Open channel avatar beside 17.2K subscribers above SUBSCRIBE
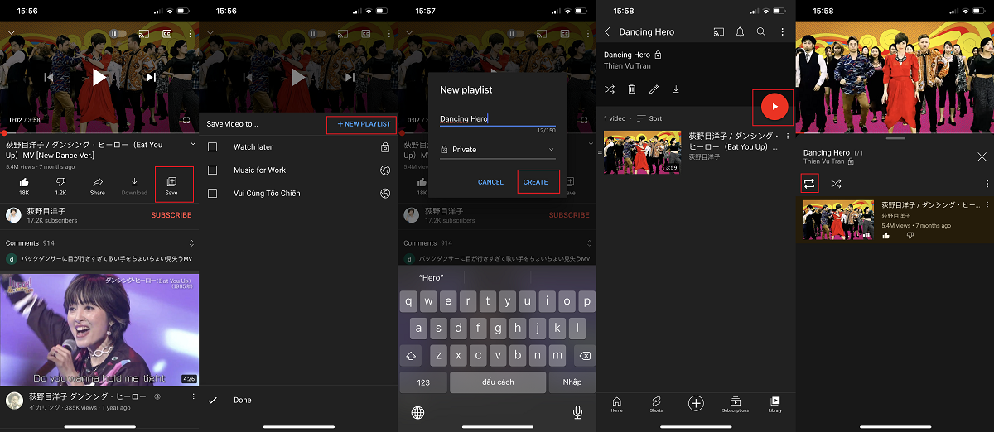 [13, 215]
